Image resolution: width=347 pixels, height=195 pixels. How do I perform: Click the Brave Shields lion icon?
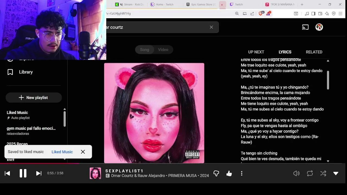pos(261,14)
